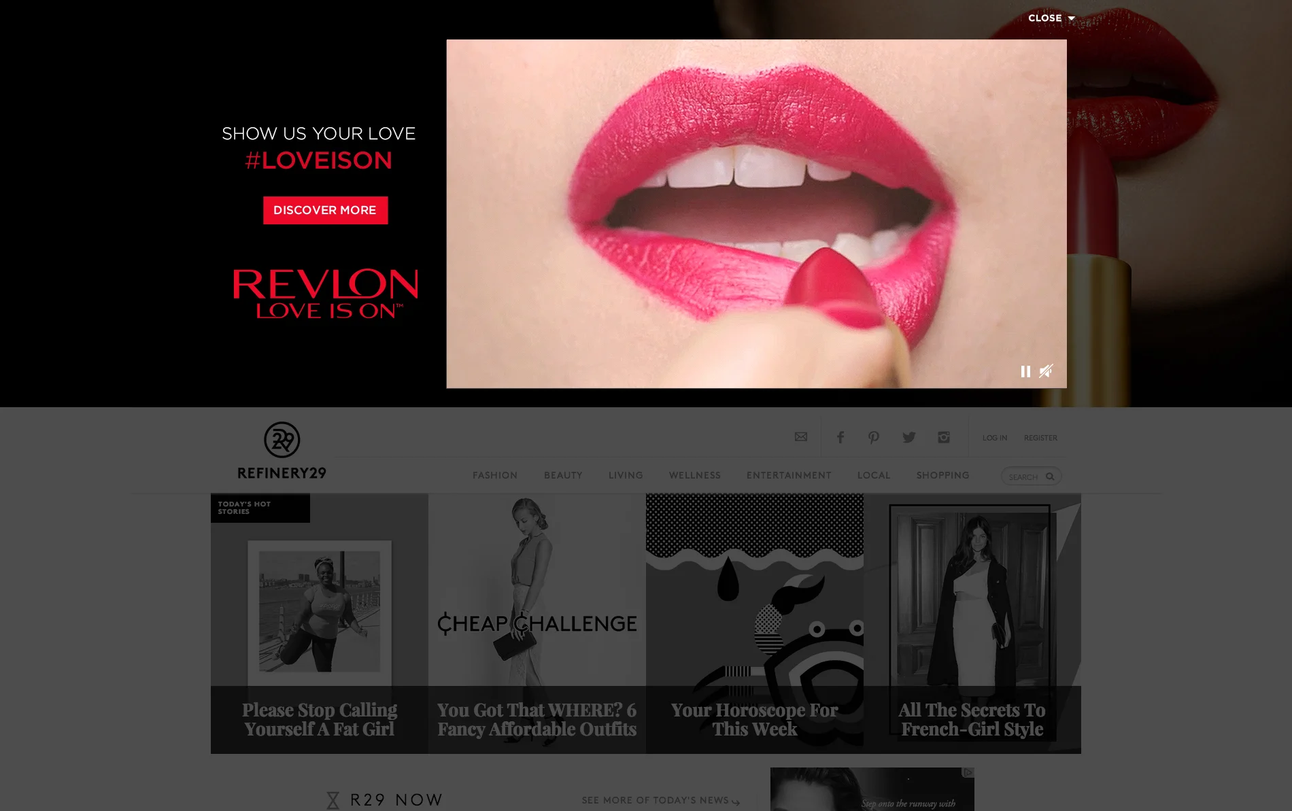This screenshot has height=811, width=1292.
Task: Open Refinery29's Twitter icon
Action: coord(909,437)
